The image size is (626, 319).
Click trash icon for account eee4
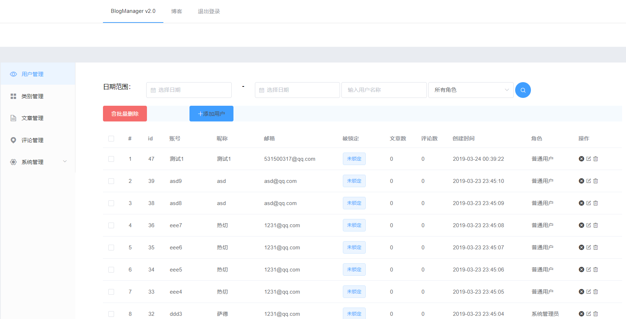coord(596,291)
